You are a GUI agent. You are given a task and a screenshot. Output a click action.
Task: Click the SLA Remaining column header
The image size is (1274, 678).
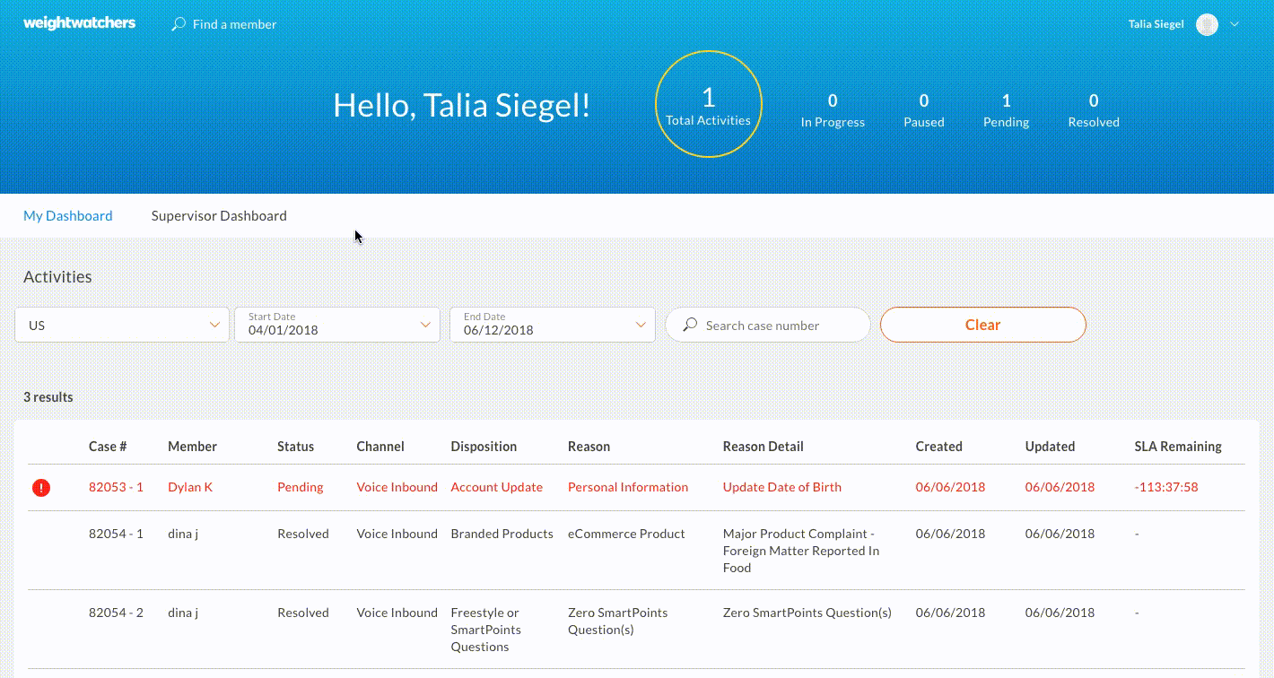[x=1178, y=446]
